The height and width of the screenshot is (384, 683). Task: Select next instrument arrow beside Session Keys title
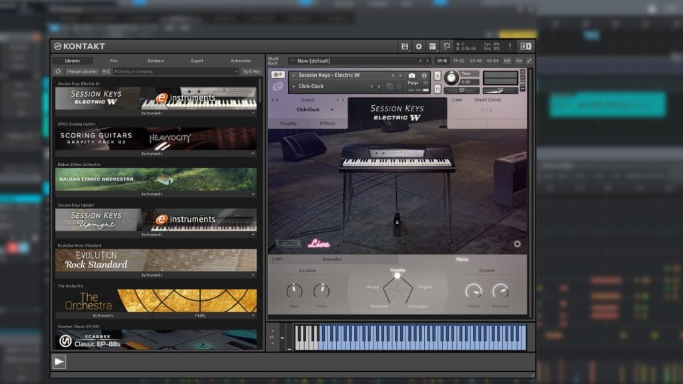(x=400, y=75)
